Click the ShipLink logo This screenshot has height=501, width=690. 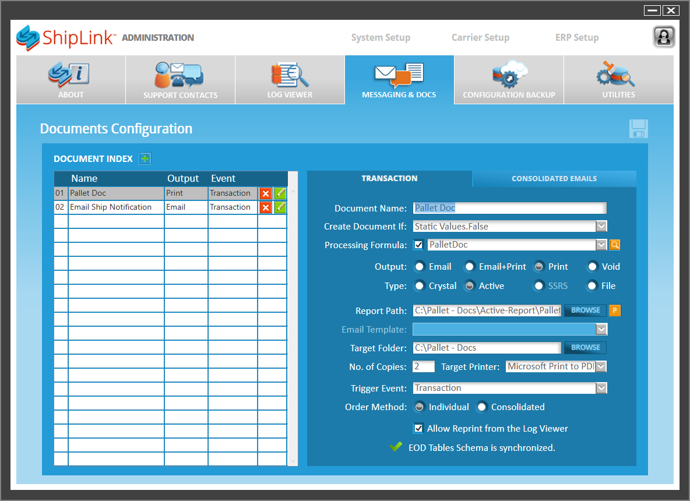click(x=66, y=38)
